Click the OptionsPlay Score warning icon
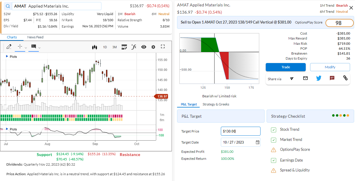This screenshot has height=181, width=355. click(x=274, y=150)
